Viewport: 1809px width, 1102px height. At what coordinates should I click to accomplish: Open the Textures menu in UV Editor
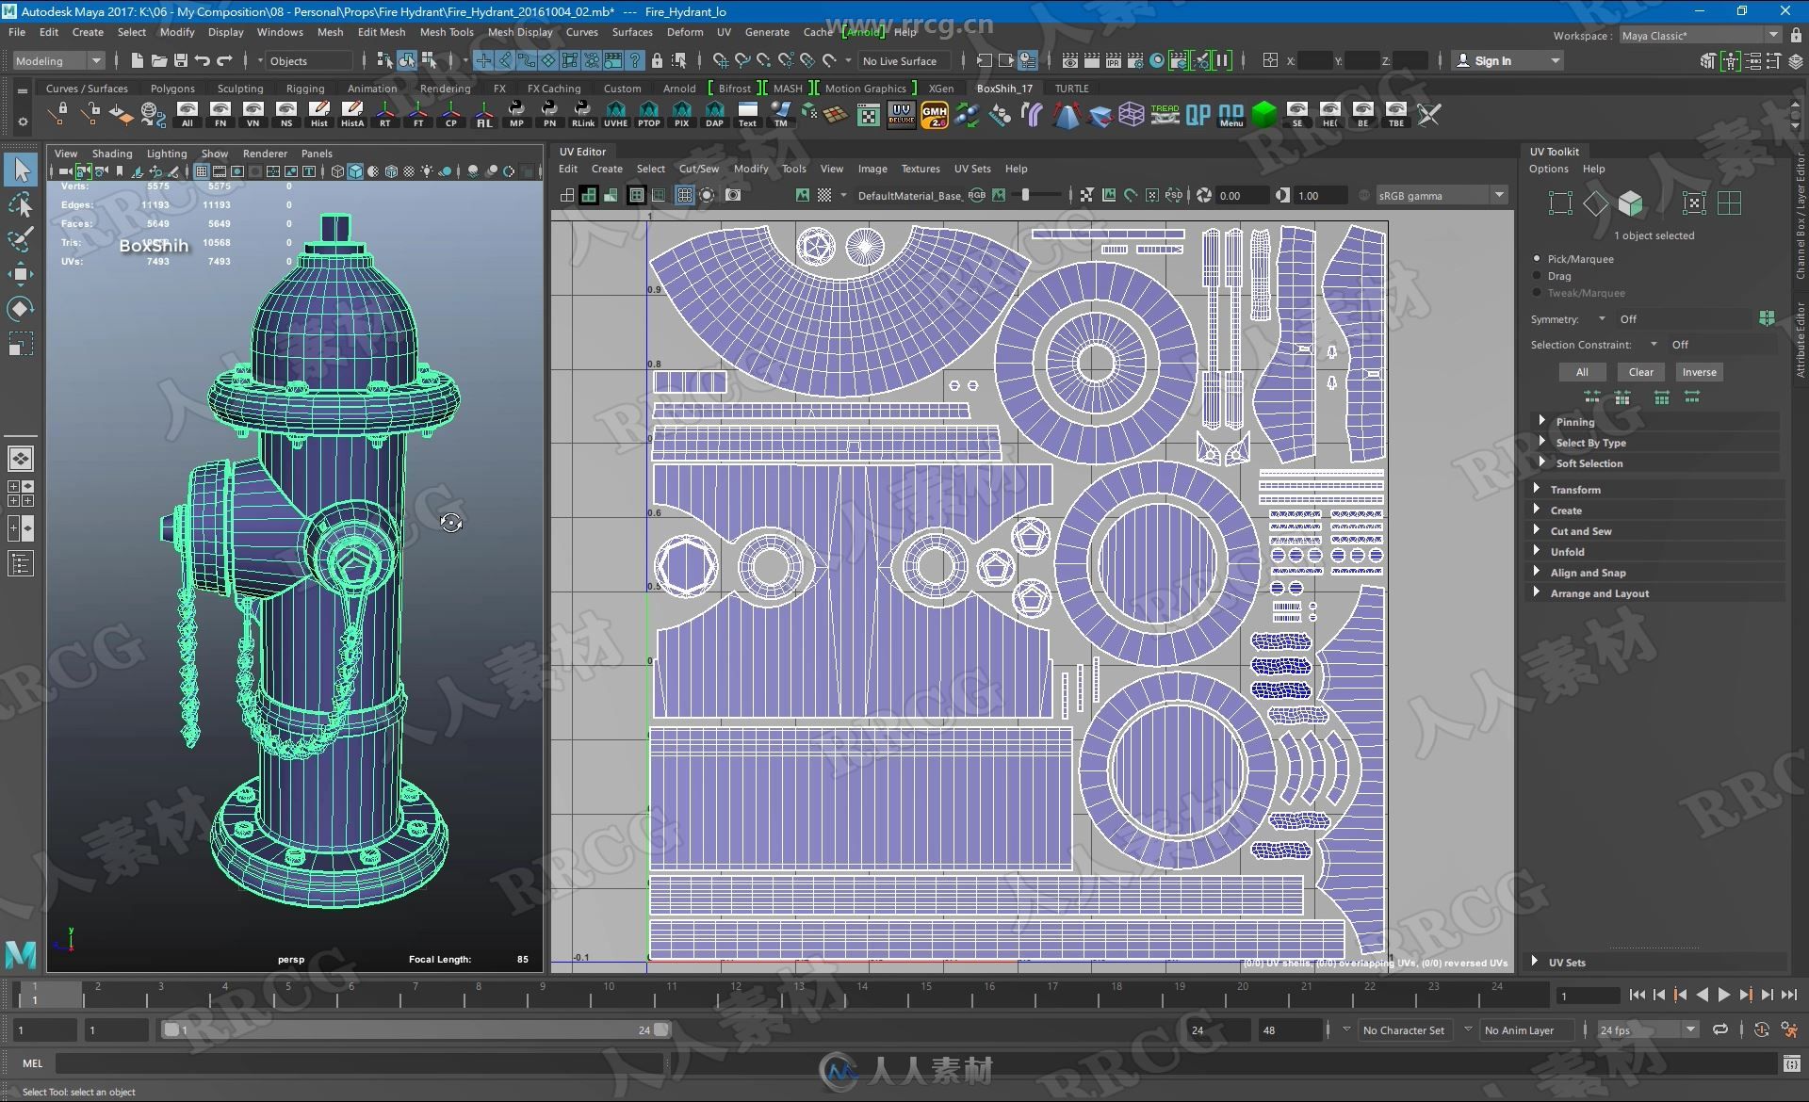pos(920,169)
